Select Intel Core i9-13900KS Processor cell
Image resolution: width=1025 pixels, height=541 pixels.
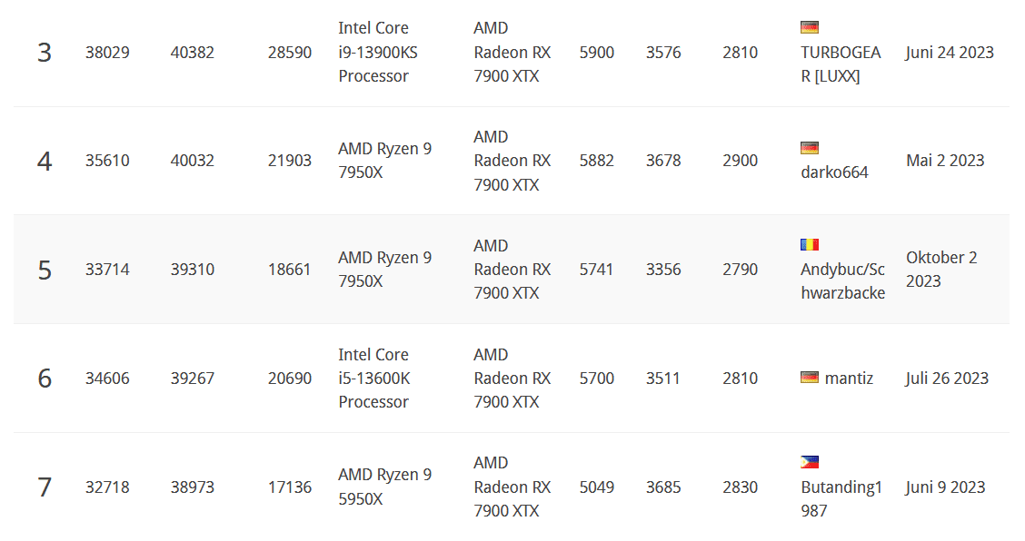click(378, 53)
